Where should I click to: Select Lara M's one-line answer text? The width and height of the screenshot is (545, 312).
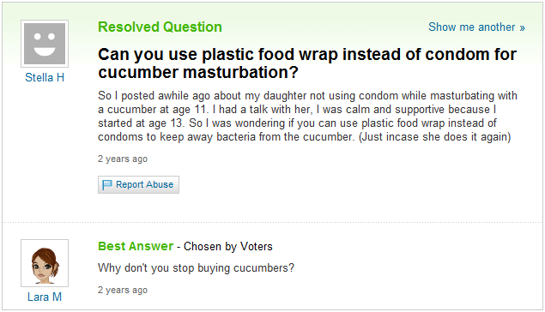[196, 268]
